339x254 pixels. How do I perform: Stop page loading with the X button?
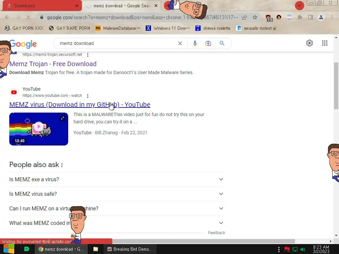(28, 17)
